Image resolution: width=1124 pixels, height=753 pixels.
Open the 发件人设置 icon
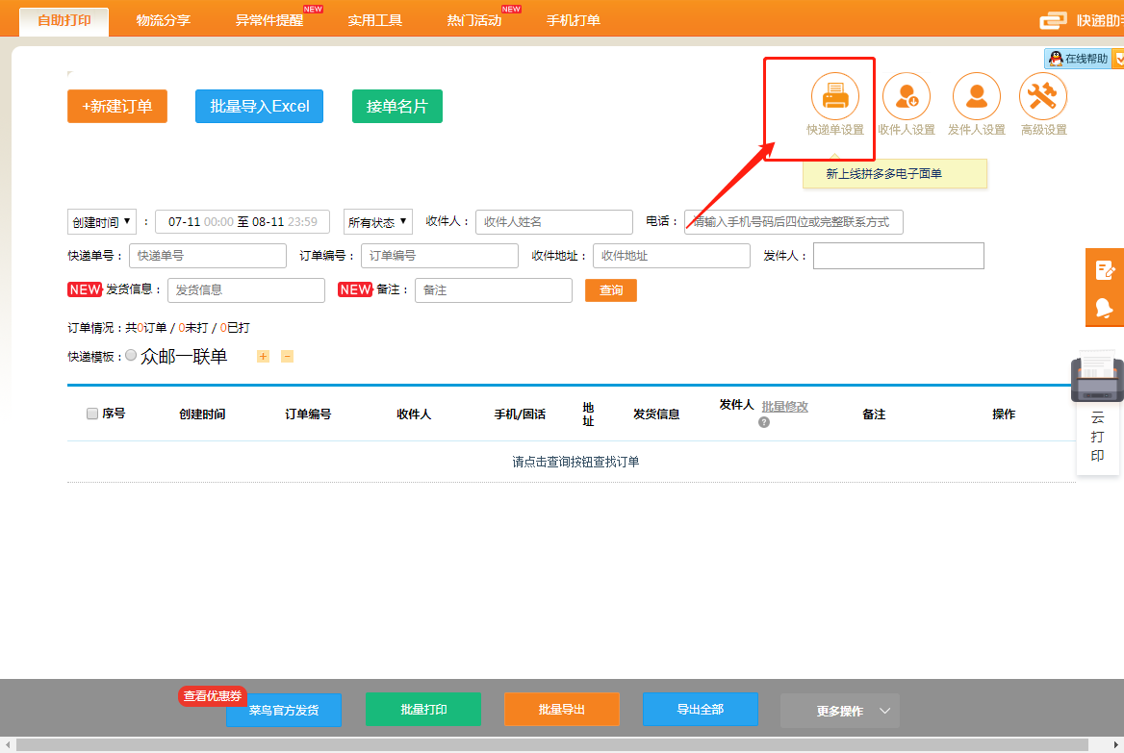click(976, 97)
